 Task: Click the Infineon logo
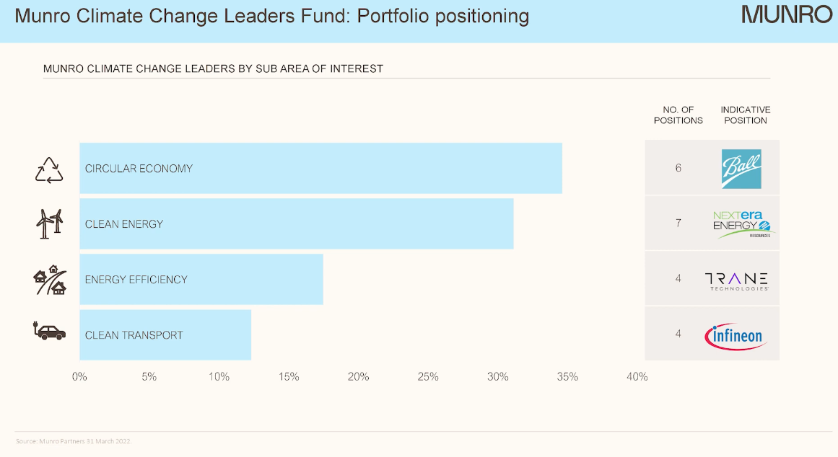[735, 336]
